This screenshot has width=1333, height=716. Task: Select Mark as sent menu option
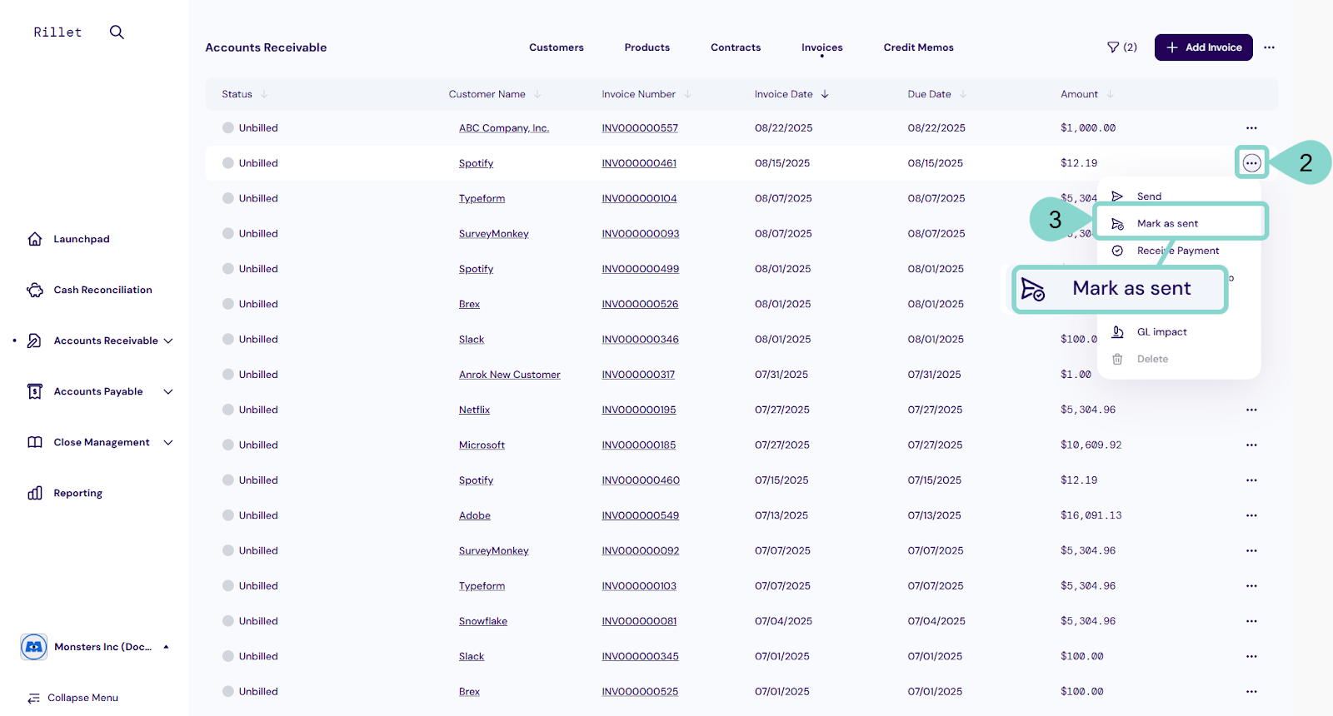point(1167,223)
